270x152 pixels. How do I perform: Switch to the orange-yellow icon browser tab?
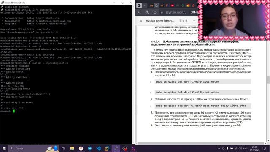click(188, 5)
